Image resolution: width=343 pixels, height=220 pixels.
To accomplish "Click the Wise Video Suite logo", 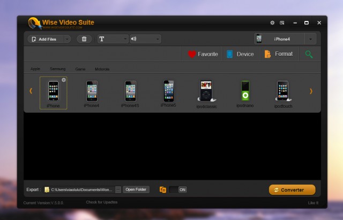I will pos(61,23).
